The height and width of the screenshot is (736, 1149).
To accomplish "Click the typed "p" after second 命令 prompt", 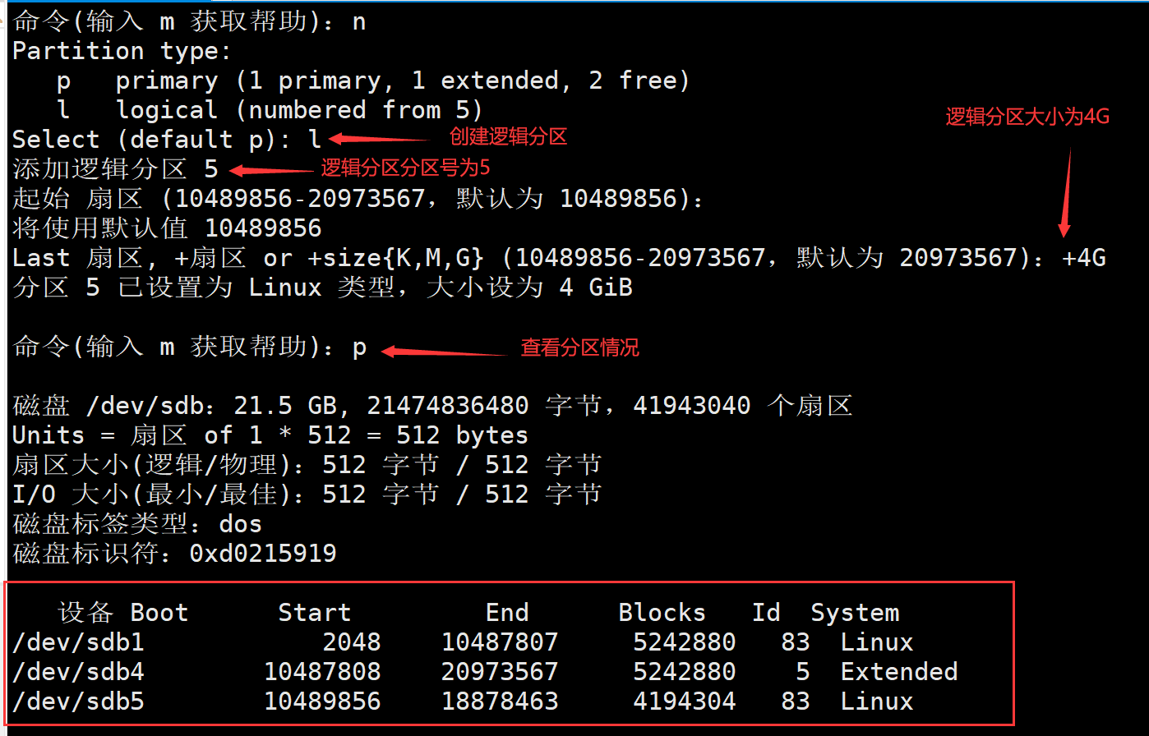I will coord(359,348).
